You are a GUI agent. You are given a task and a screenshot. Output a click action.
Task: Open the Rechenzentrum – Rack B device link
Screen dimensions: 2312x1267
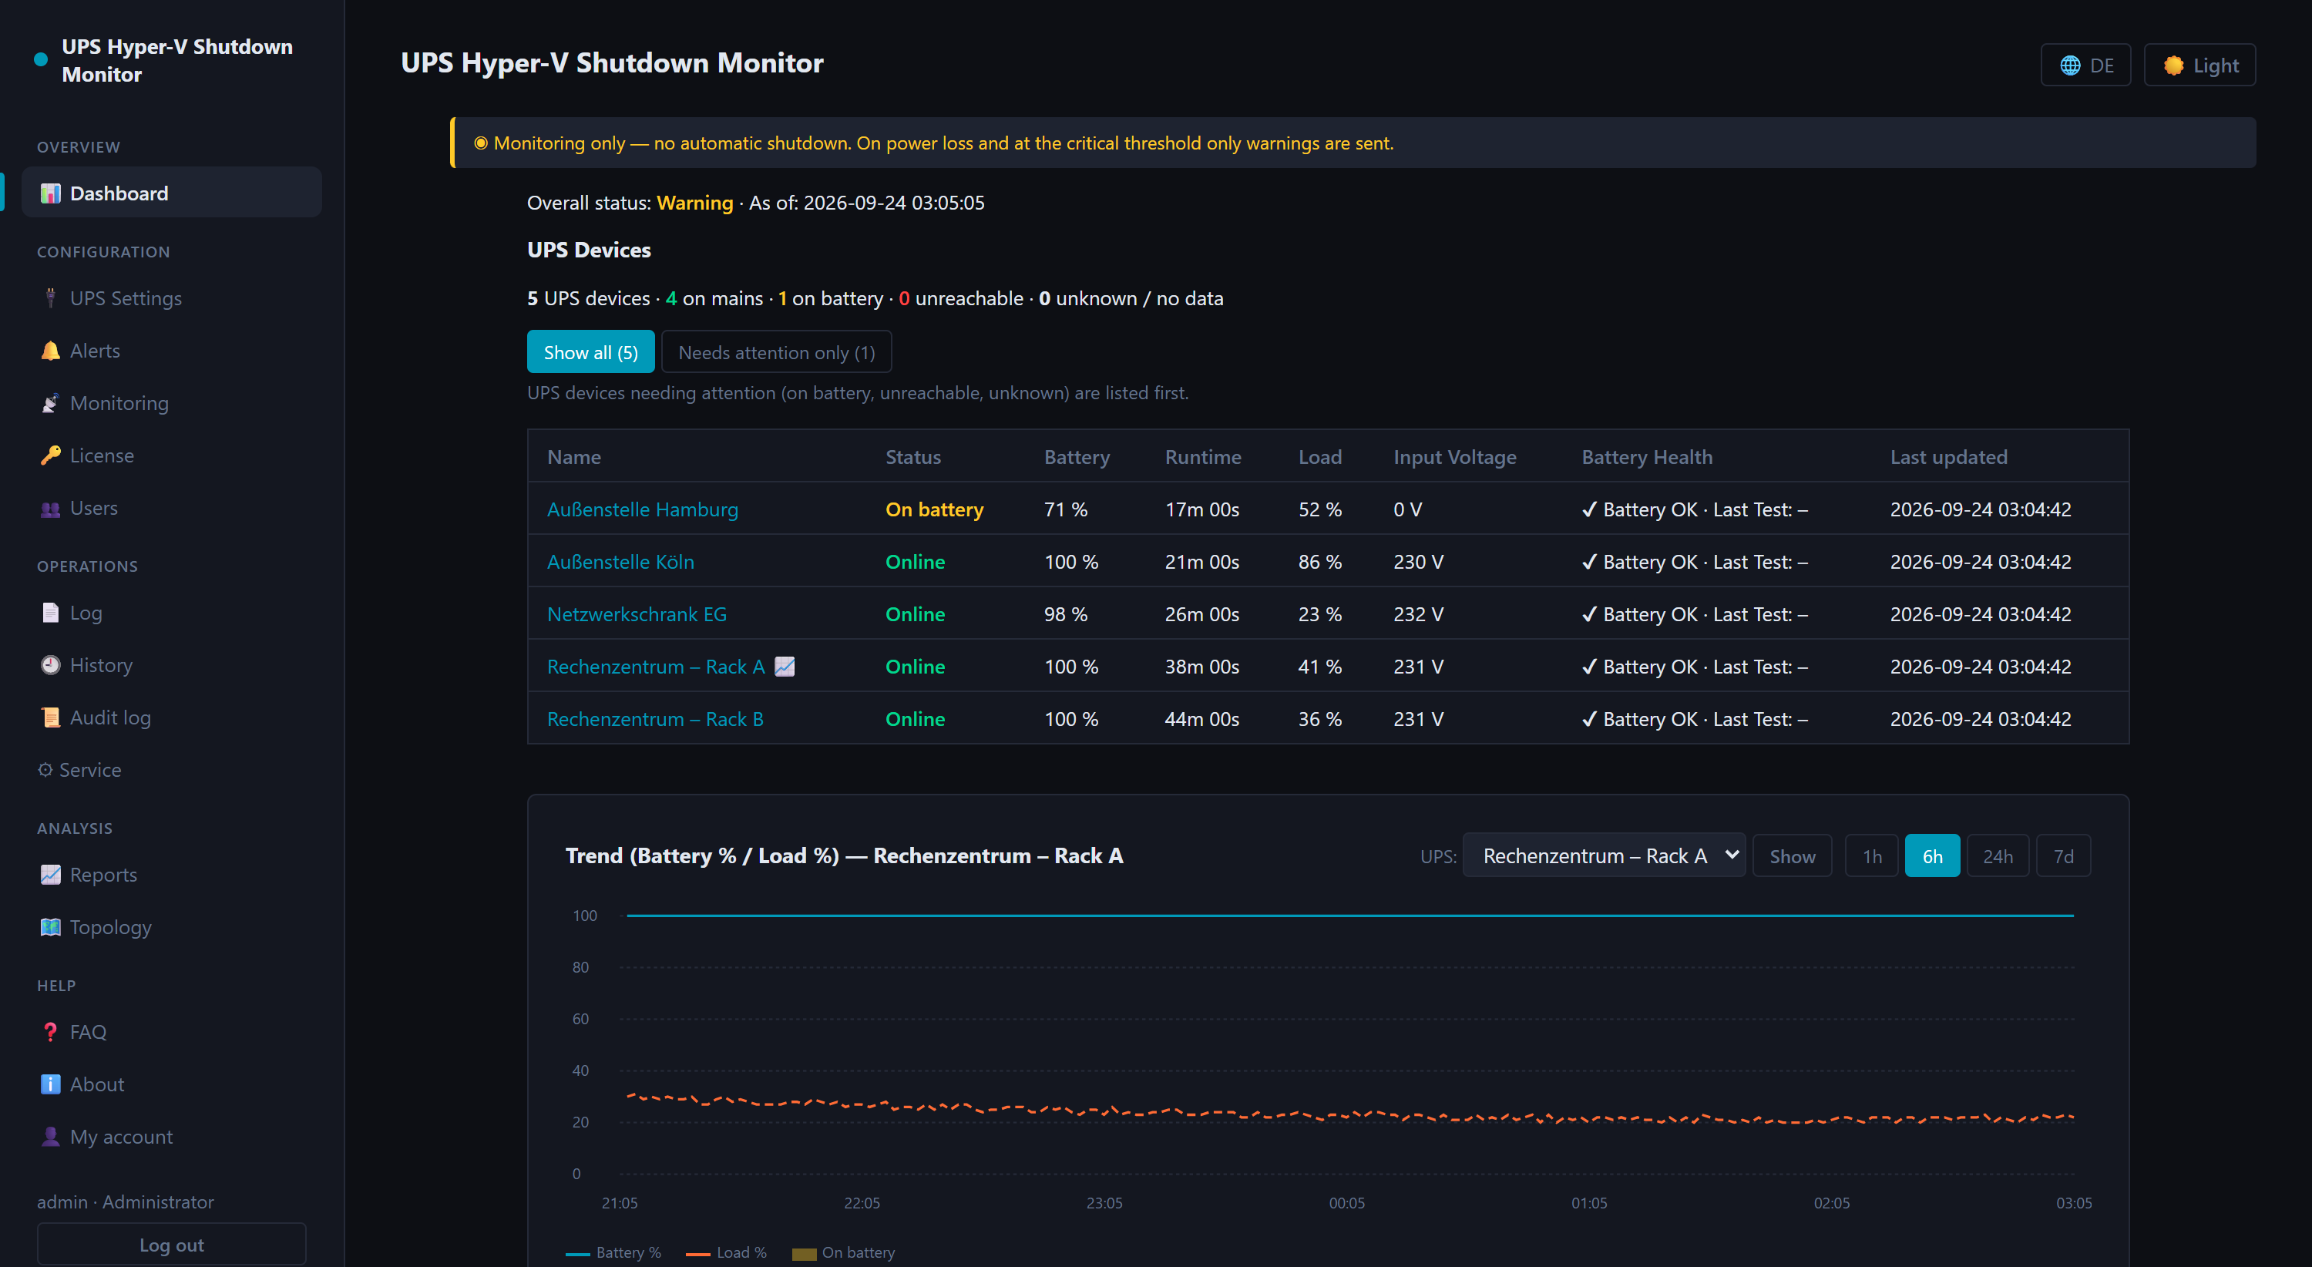tap(655, 720)
